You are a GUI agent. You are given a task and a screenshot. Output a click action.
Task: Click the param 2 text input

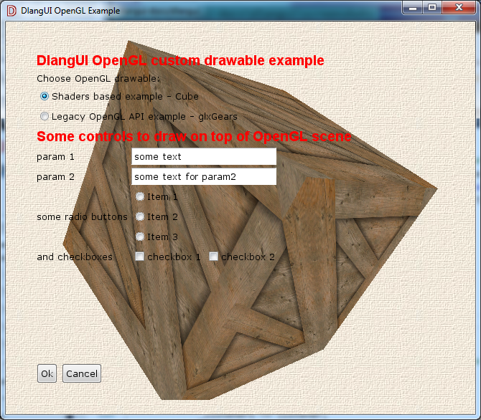pos(204,176)
